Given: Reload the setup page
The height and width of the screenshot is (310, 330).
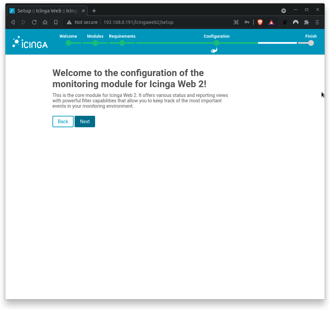Looking at the screenshot, I should pyautogui.click(x=34, y=22).
